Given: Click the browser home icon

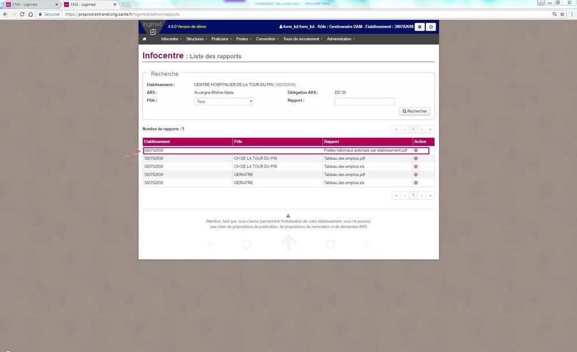Looking at the screenshot, I should coord(31,14).
